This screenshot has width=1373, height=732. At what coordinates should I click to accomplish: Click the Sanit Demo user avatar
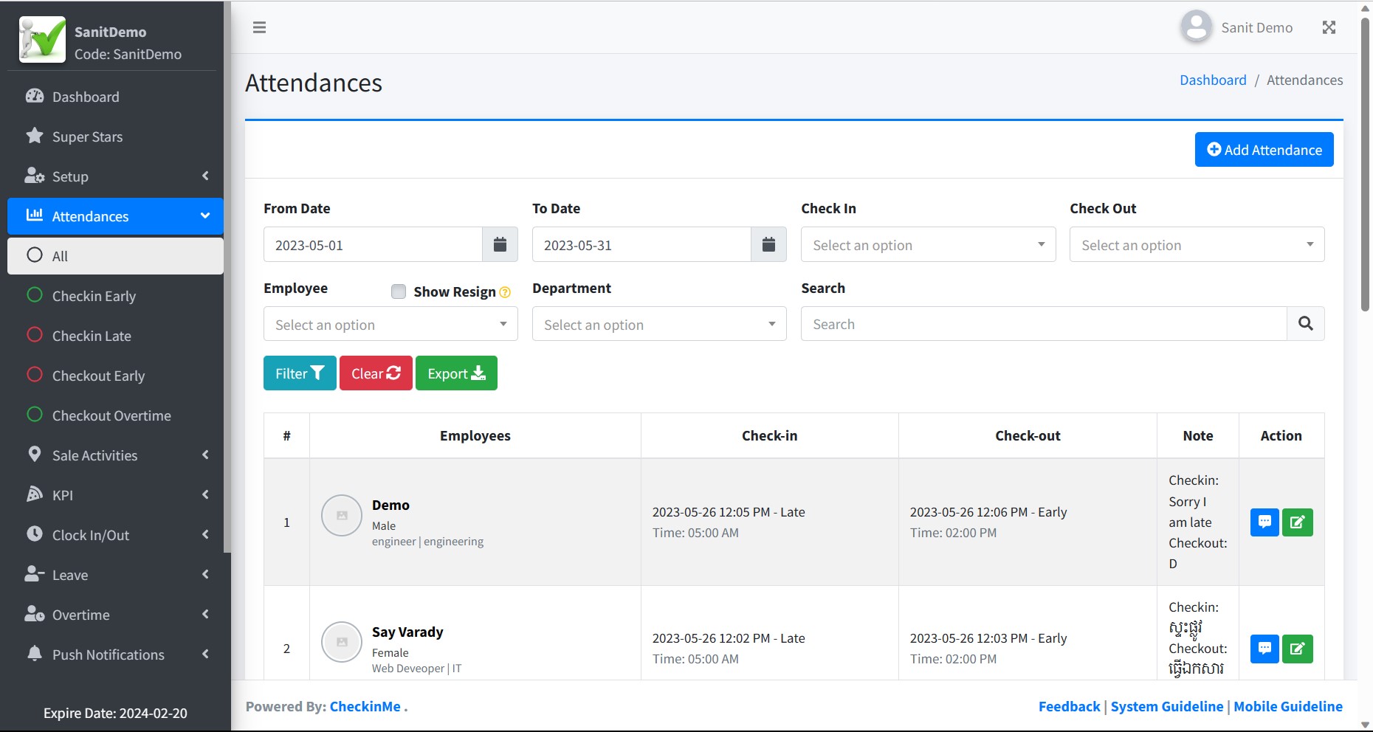click(1196, 27)
